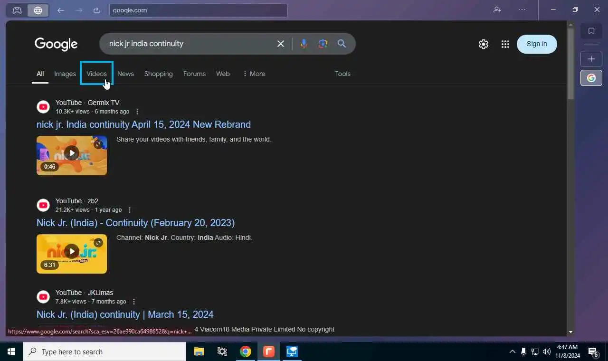Open the add-person profile icon

pyautogui.click(x=497, y=9)
